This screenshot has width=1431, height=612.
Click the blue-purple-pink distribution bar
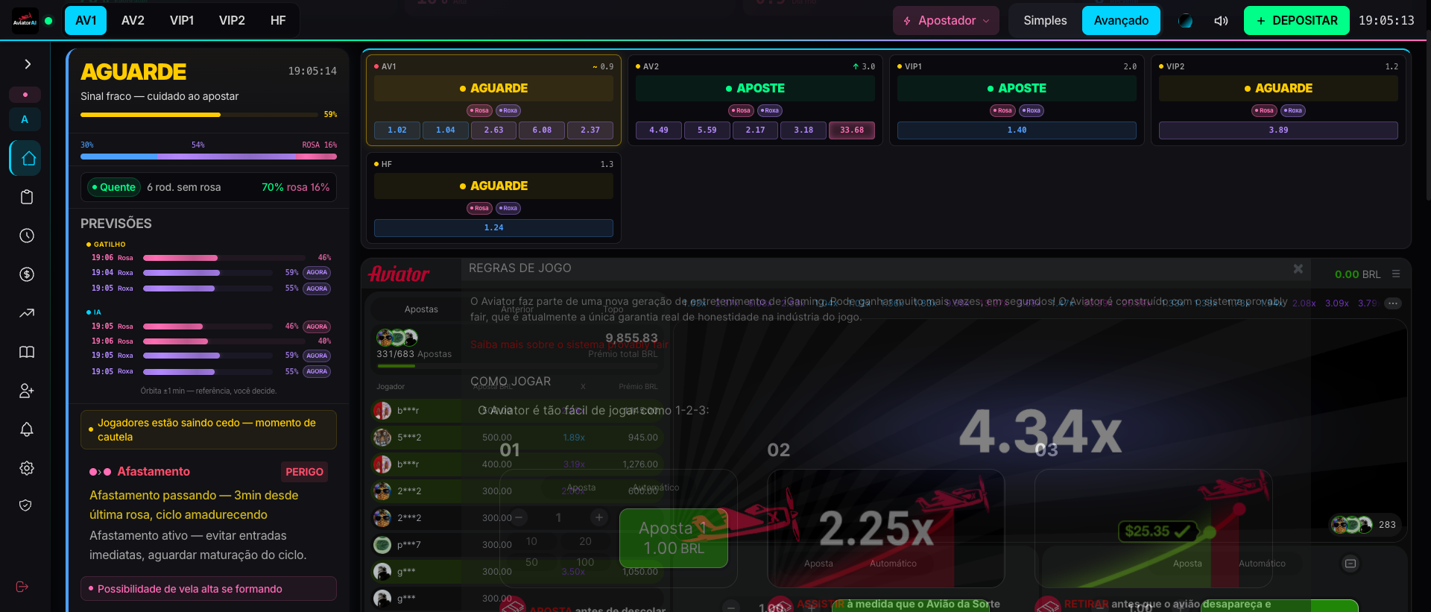click(209, 157)
